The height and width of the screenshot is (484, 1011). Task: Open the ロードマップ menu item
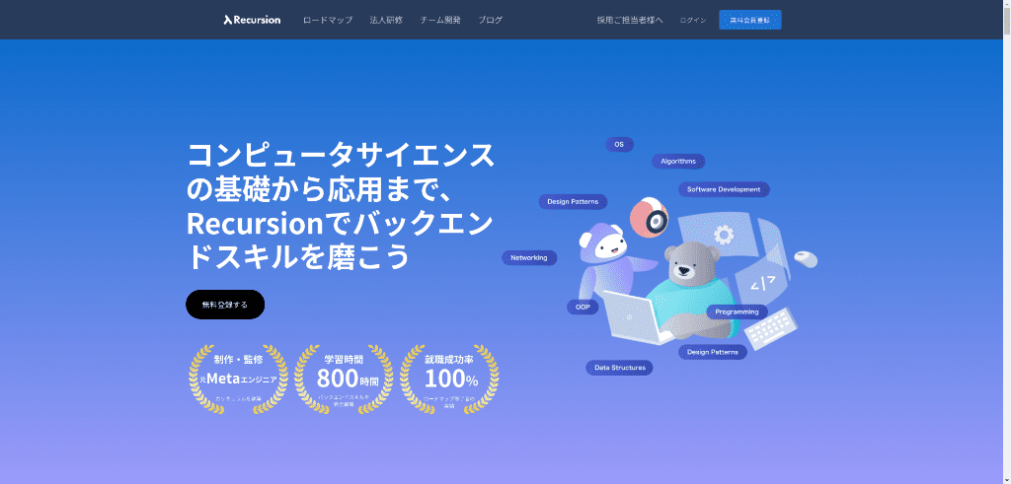pos(327,20)
